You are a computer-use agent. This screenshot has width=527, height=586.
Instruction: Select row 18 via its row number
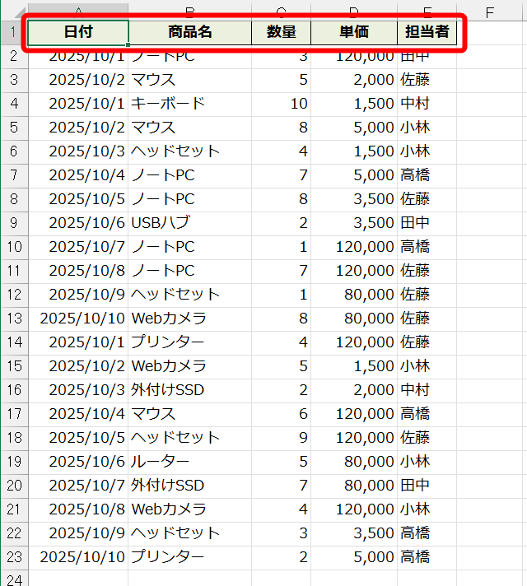pos(14,438)
